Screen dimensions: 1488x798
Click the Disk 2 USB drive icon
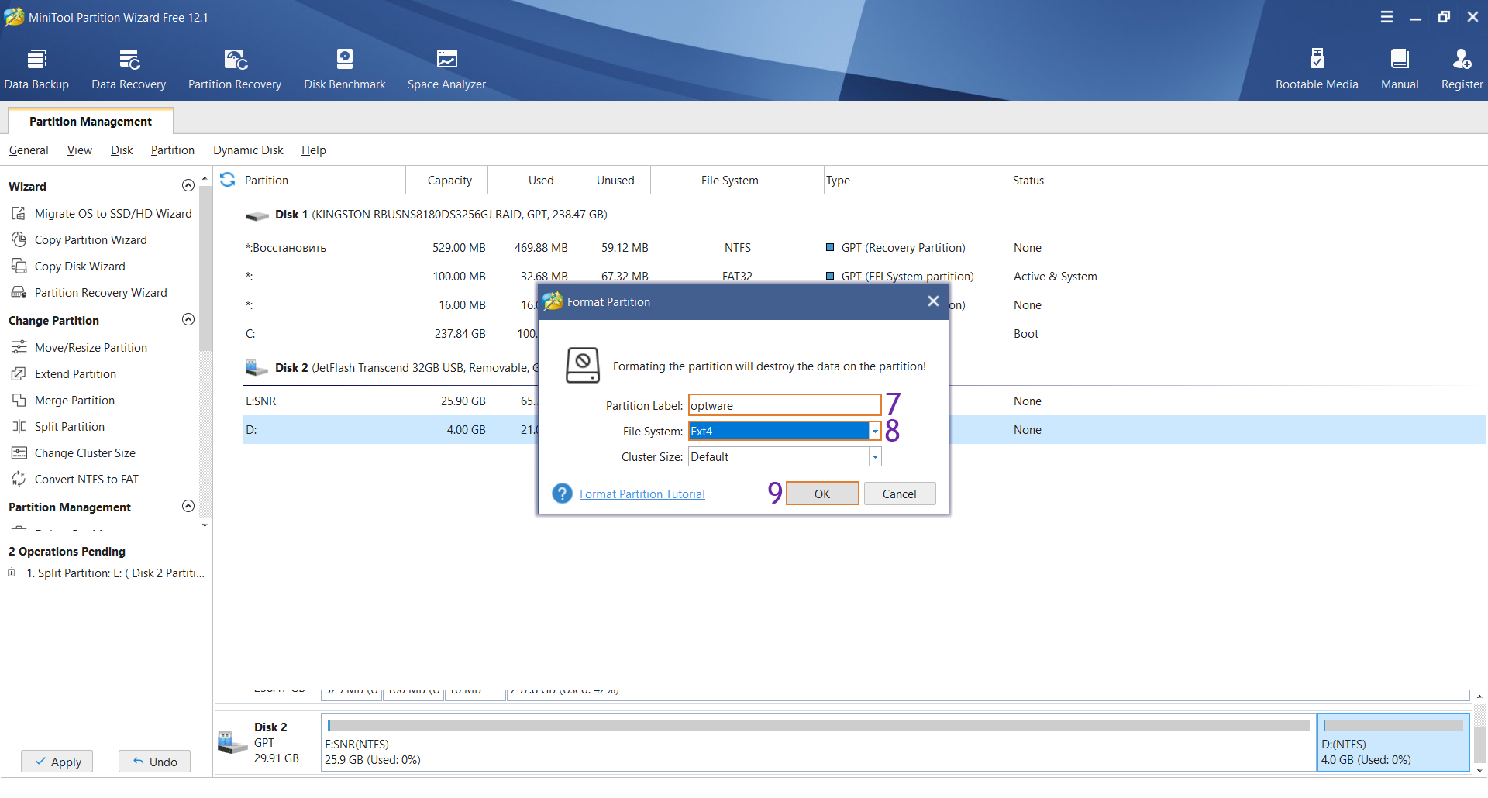click(257, 367)
